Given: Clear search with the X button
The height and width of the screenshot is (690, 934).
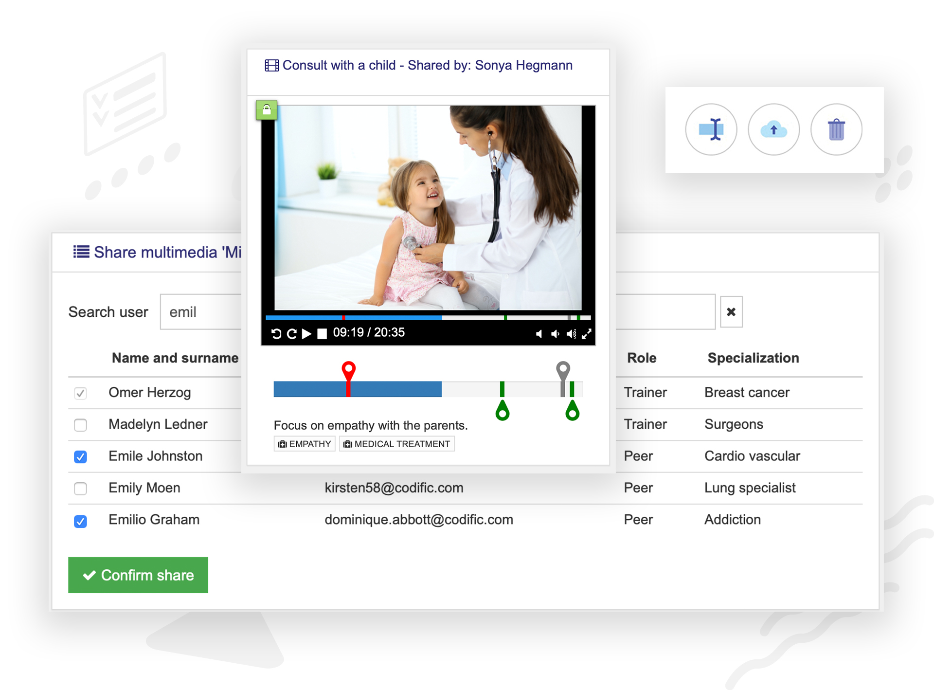Looking at the screenshot, I should coord(731,312).
